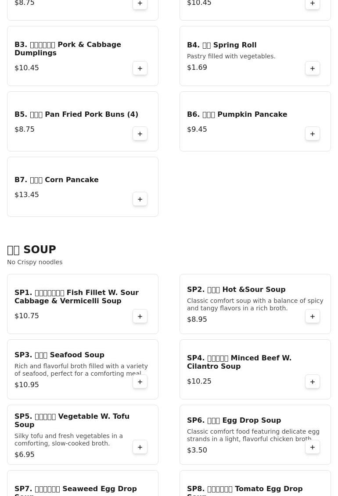This screenshot has width=338, height=496.
Task: Add Corn Pancake to order
Action: (140, 199)
